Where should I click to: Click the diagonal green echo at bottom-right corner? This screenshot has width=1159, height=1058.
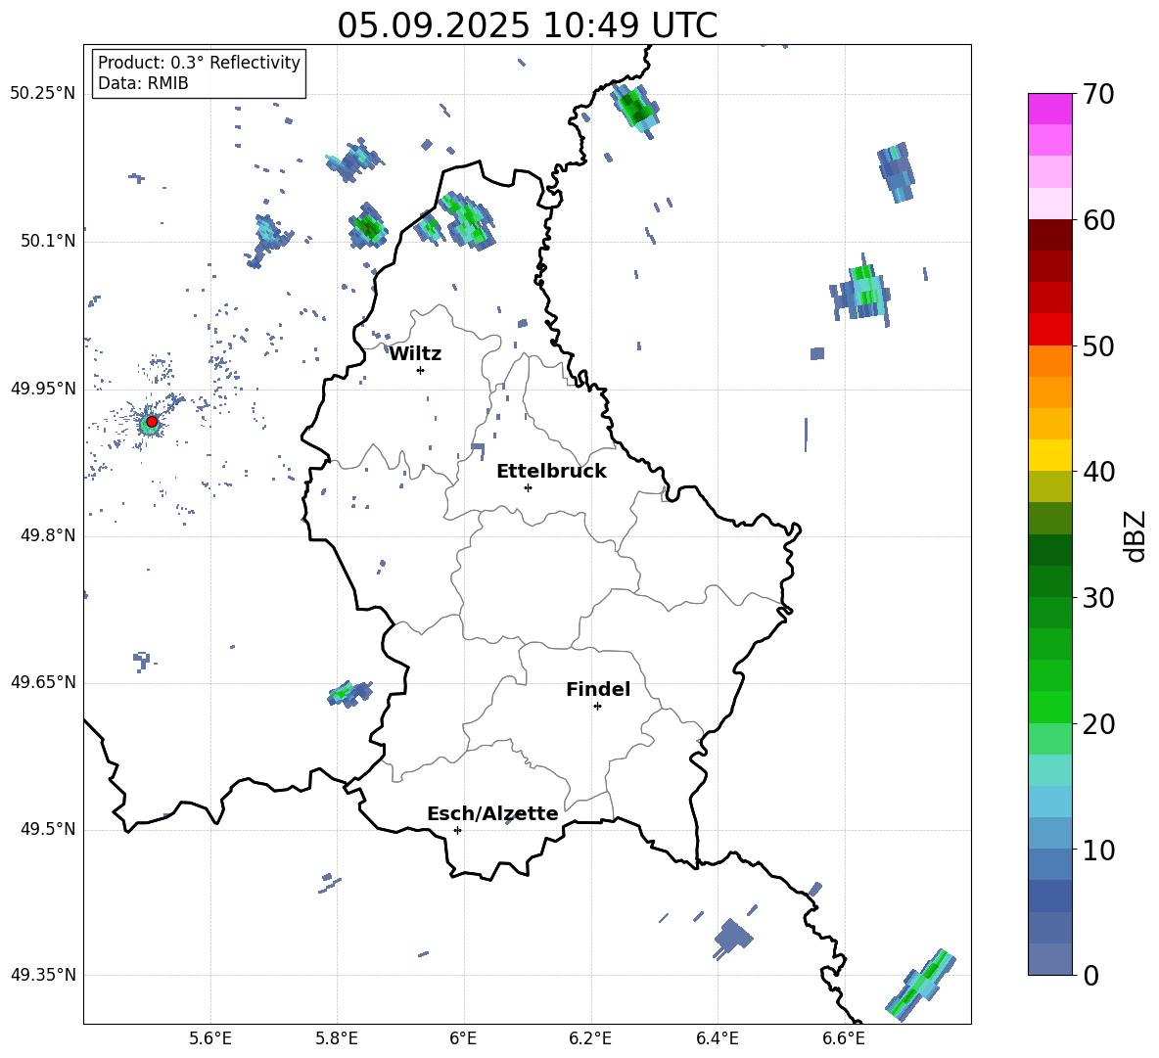point(921,983)
